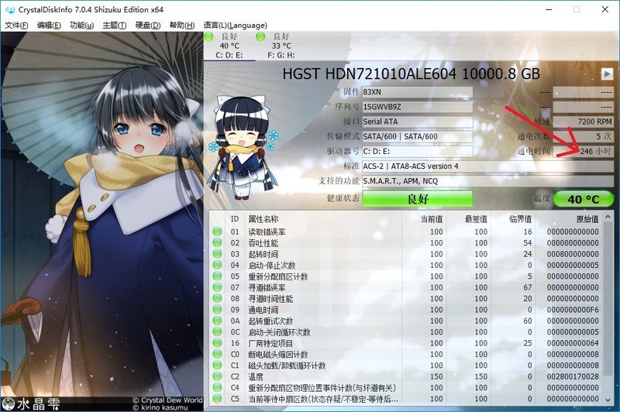Screen dimensions: 620x412
Task: Click the ID column header
Action: point(235,219)
